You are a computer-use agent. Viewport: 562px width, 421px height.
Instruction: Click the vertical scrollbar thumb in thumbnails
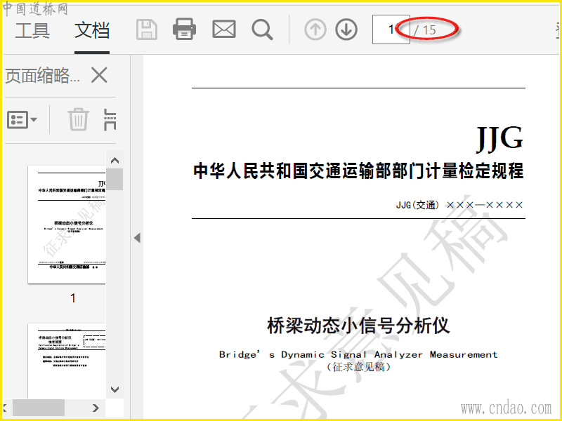pyautogui.click(x=115, y=180)
